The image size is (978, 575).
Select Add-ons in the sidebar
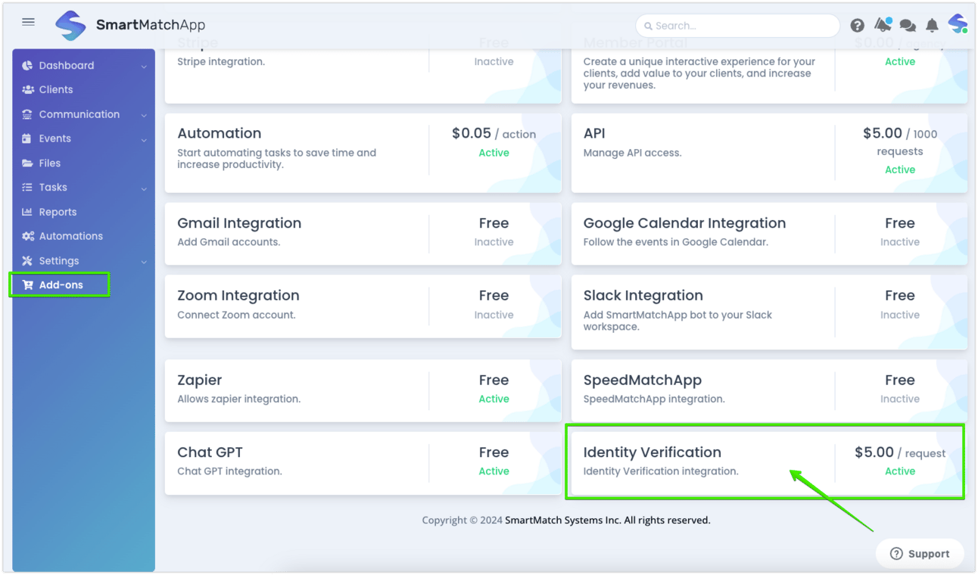tap(60, 285)
